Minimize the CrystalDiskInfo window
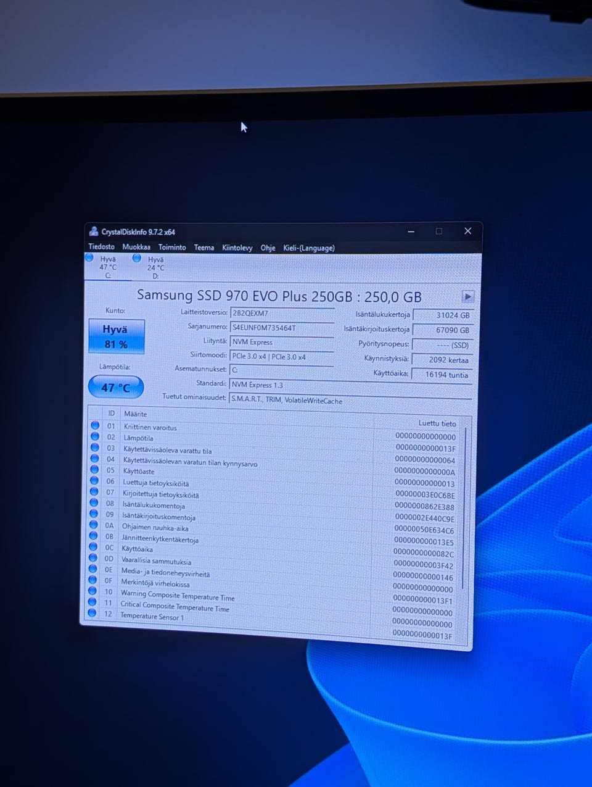Viewport: 592px width, 787px height. [411, 231]
